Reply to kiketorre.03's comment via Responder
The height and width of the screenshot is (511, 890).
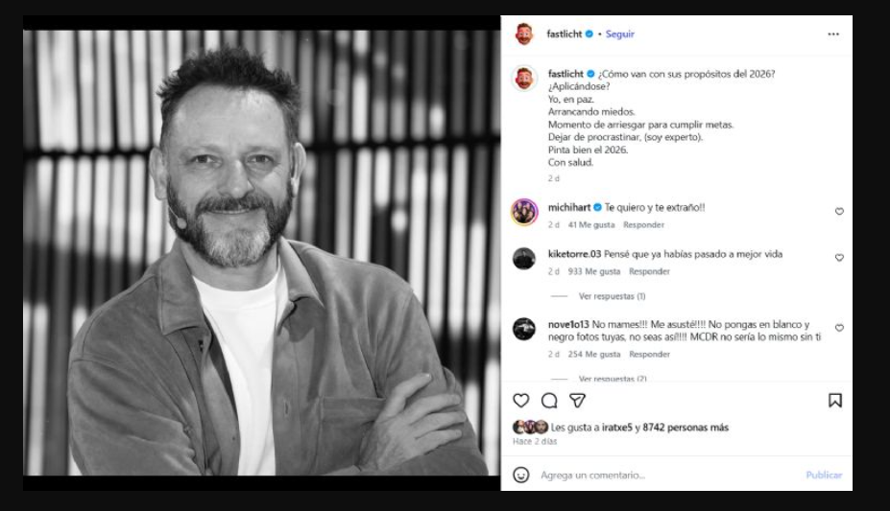[x=649, y=271]
